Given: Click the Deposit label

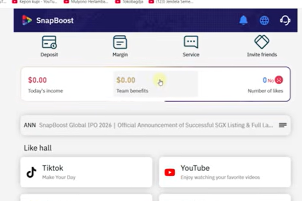Looking at the screenshot, I should 49,55.
